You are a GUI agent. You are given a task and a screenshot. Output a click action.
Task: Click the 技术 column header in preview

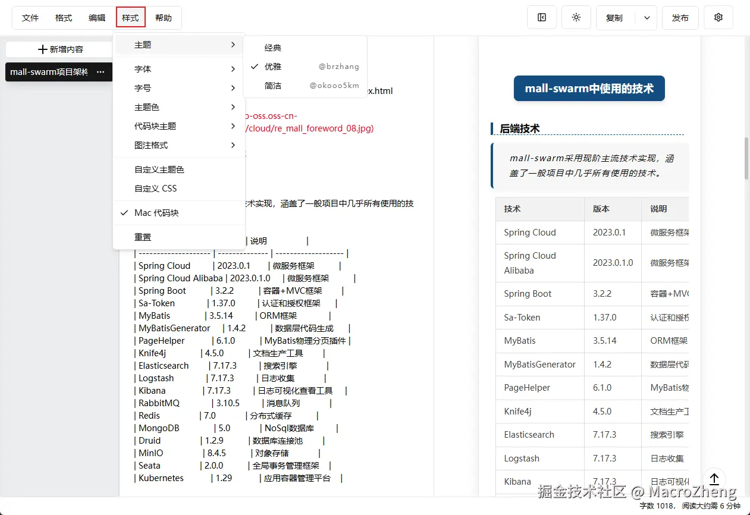pos(539,209)
